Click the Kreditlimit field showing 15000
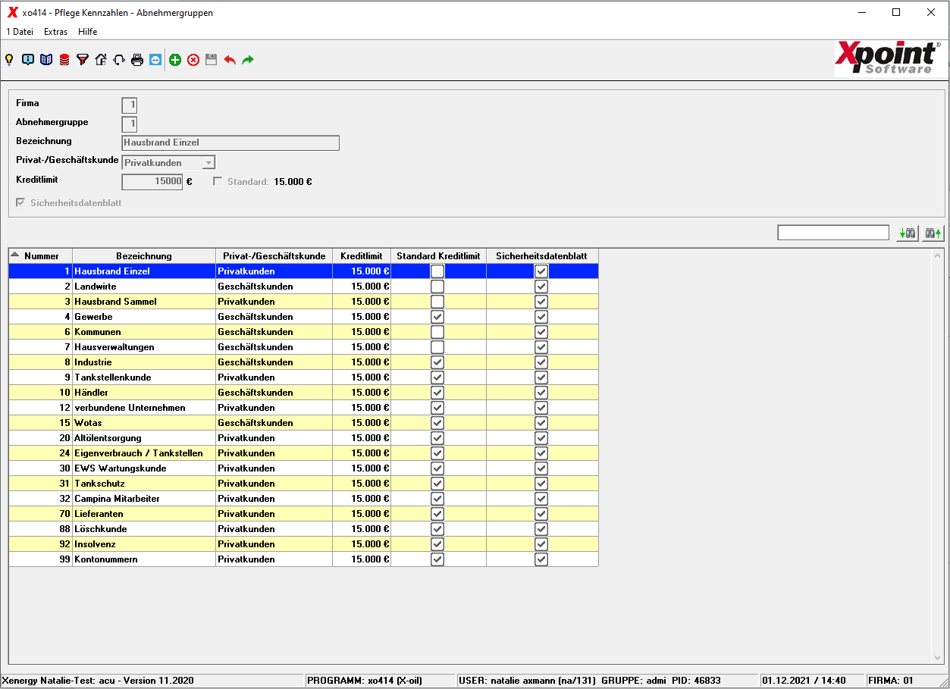 pos(152,182)
